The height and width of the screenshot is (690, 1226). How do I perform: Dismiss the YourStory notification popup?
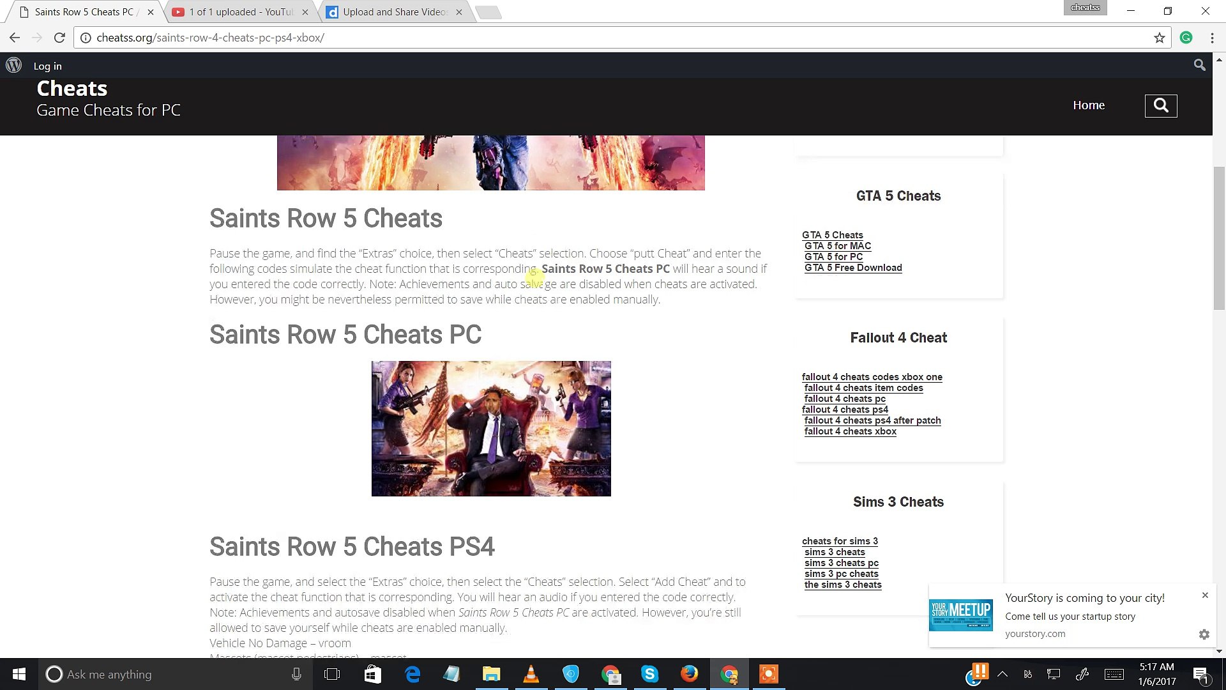[x=1204, y=595]
